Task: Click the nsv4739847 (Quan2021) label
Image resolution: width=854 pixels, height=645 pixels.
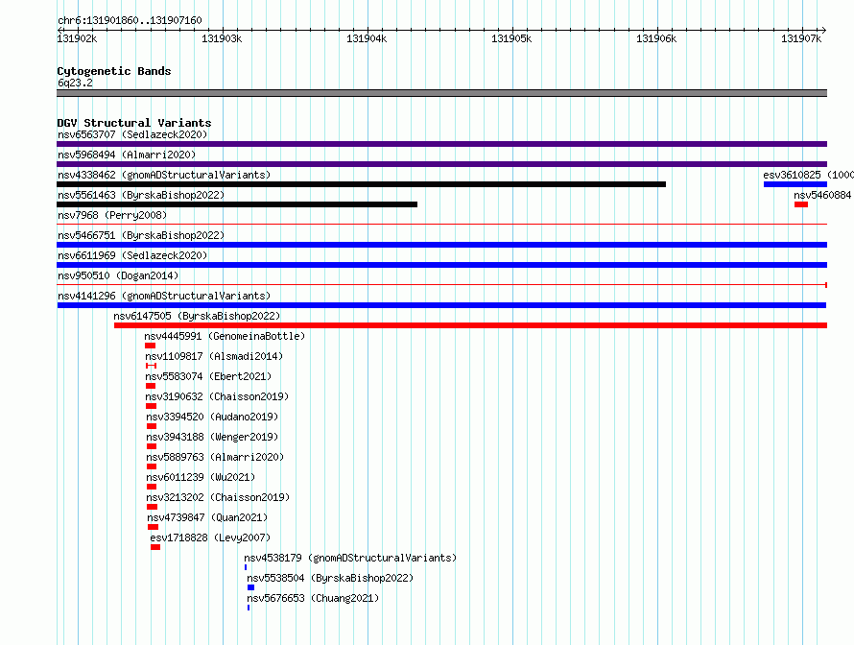Action: pyautogui.click(x=207, y=517)
